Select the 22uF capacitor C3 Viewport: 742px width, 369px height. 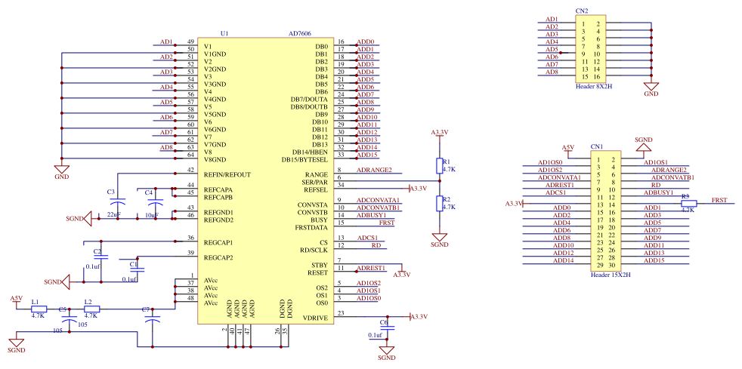click(117, 203)
